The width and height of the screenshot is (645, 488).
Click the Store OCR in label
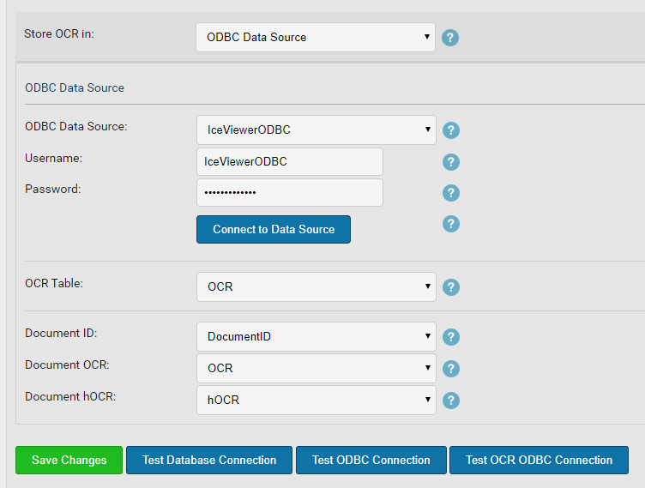pyautogui.click(x=59, y=33)
